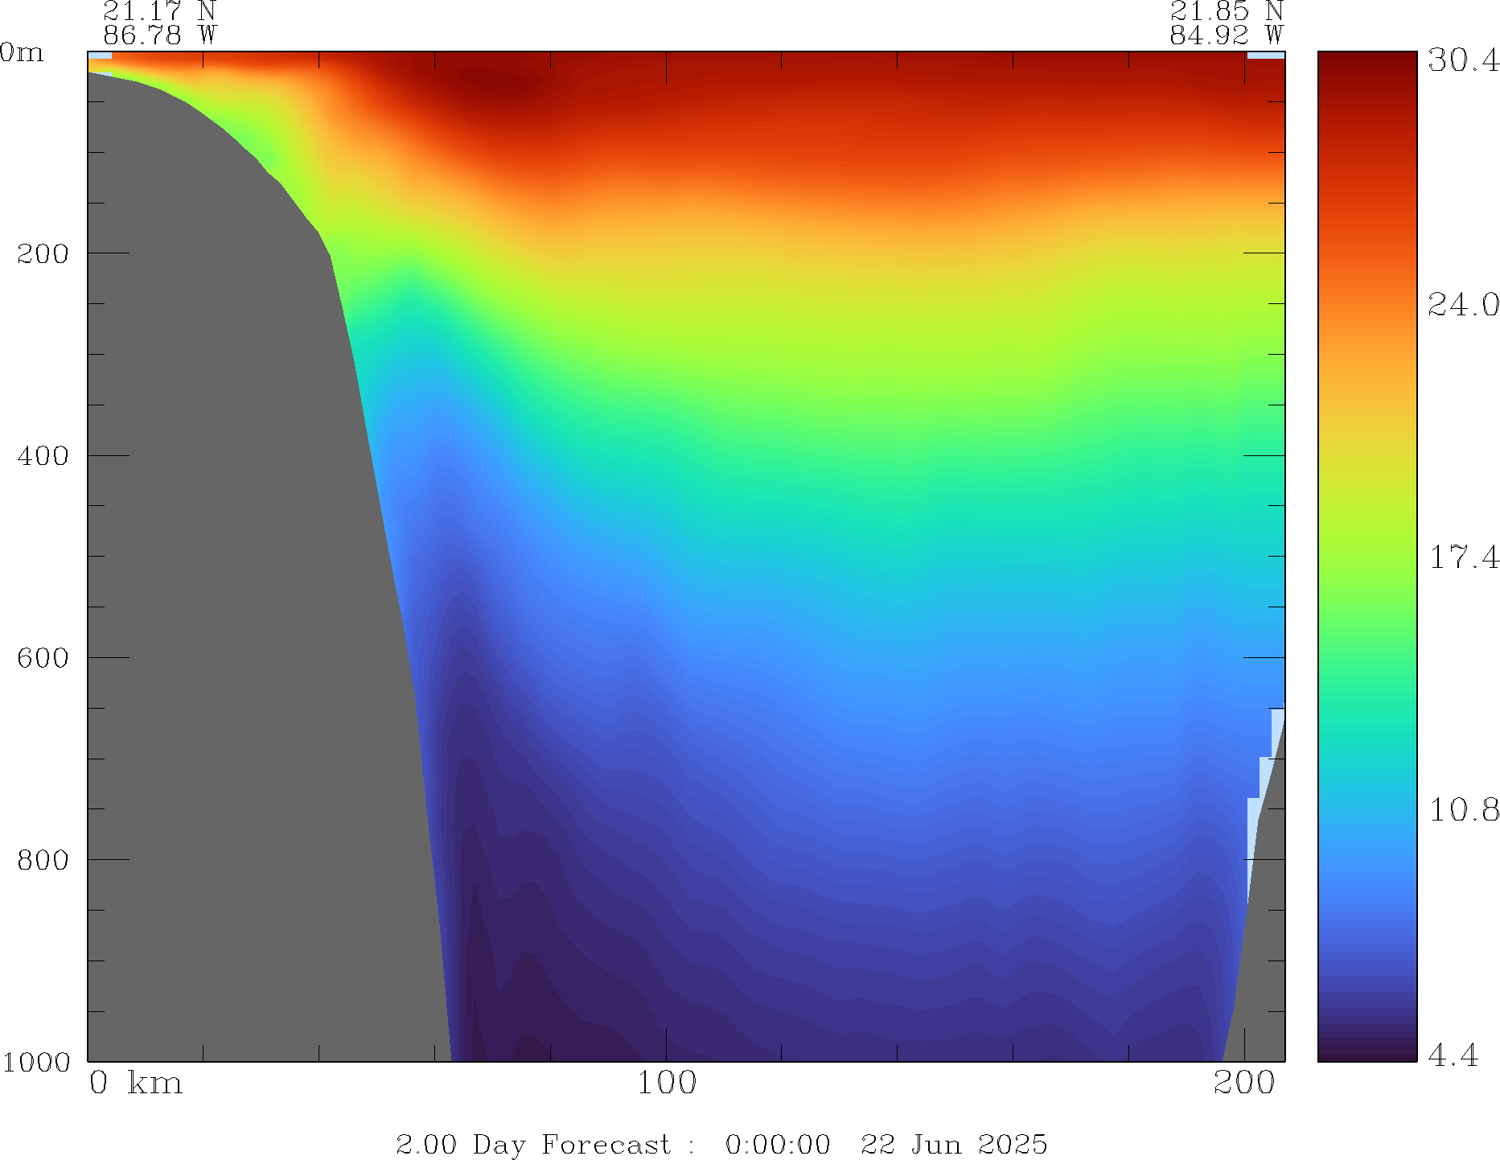The width and height of the screenshot is (1500, 1160).
Task: Click the 1000 depth axis label
Action: [x=36, y=1062]
